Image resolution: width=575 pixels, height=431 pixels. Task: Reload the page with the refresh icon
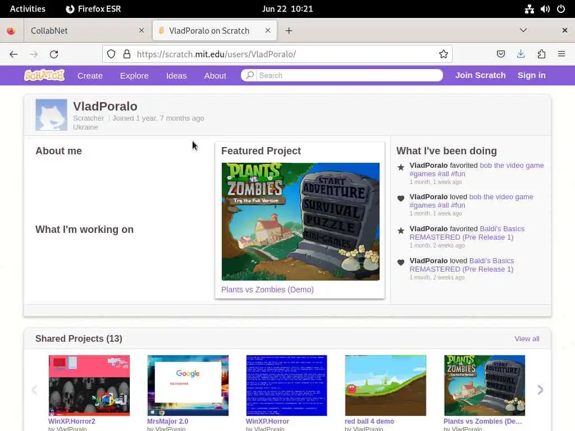(x=54, y=54)
